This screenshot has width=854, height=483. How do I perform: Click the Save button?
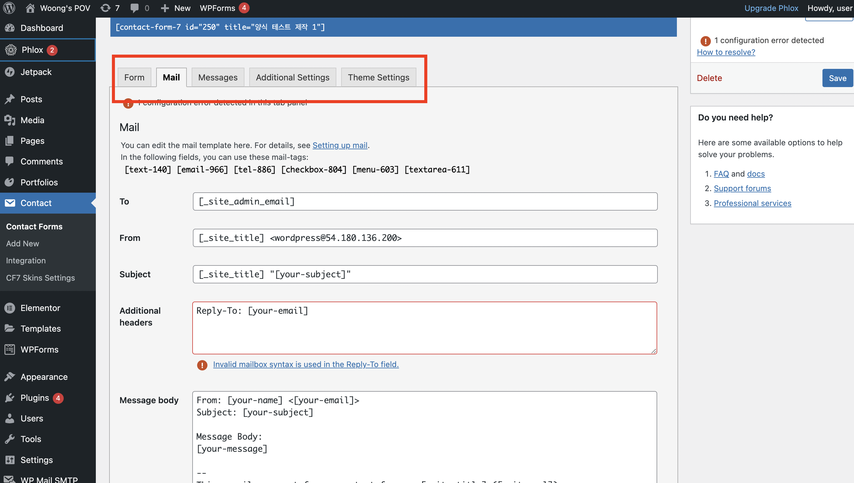(x=837, y=78)
